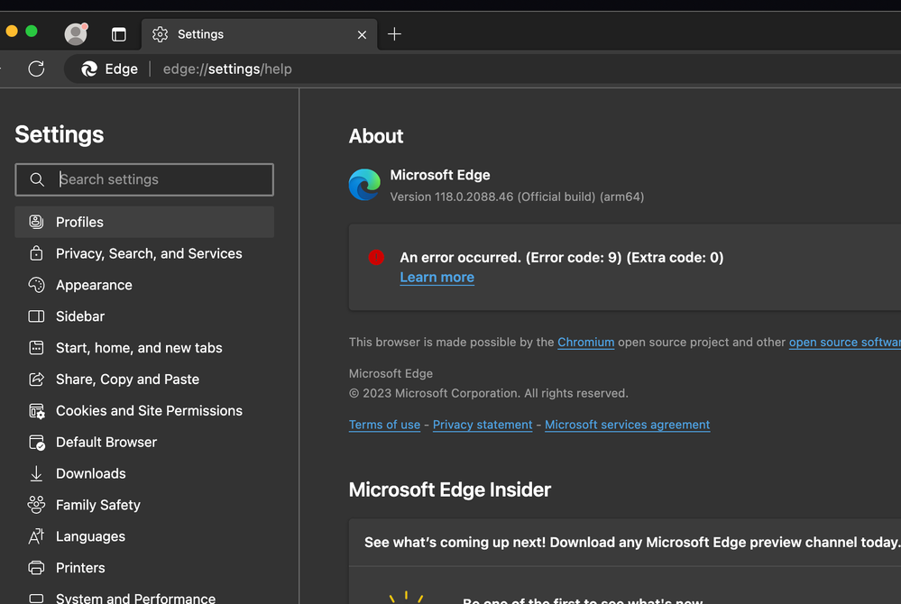Click the lock icon for Privacy
901x604 pixels.
pyautogui.click(x=36, y=253)
